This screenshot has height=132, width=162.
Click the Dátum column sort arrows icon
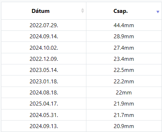click(x=82, y=11)
